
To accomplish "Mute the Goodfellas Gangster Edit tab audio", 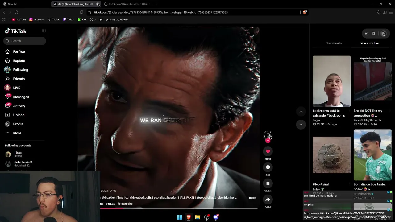I will [x=59, y=4].
